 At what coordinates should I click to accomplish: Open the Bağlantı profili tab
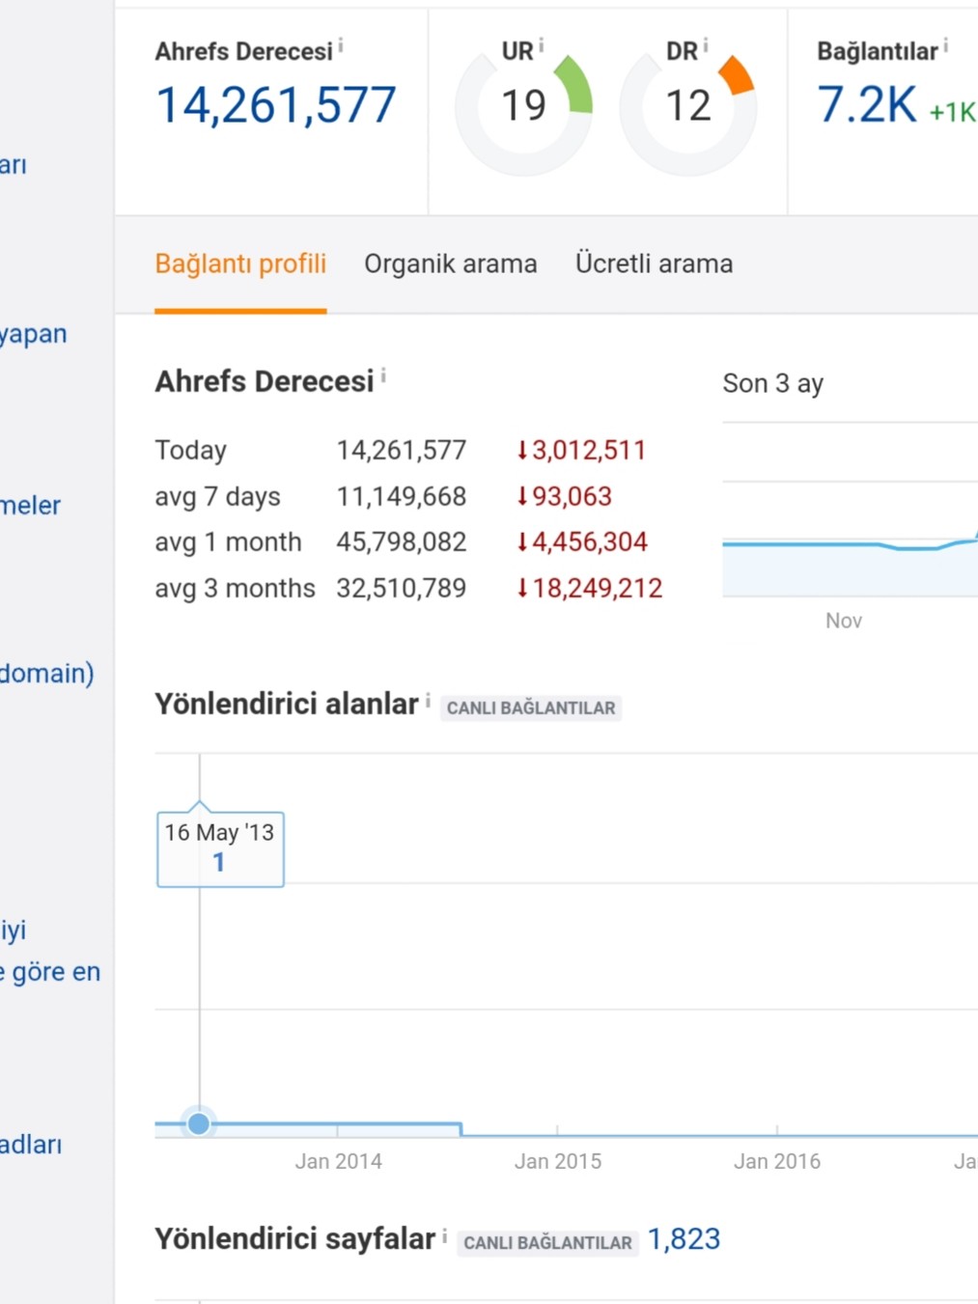pyautogui.click(x=240, y=264)
